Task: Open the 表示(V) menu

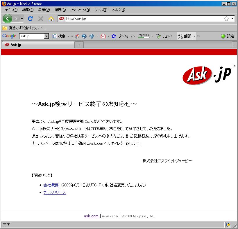Action: (44, 10)
